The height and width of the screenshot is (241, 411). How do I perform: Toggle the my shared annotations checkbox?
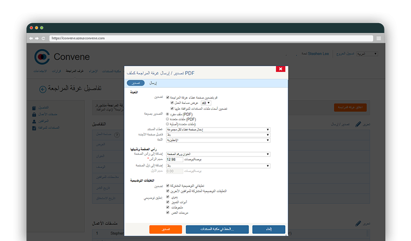[168, 185]
